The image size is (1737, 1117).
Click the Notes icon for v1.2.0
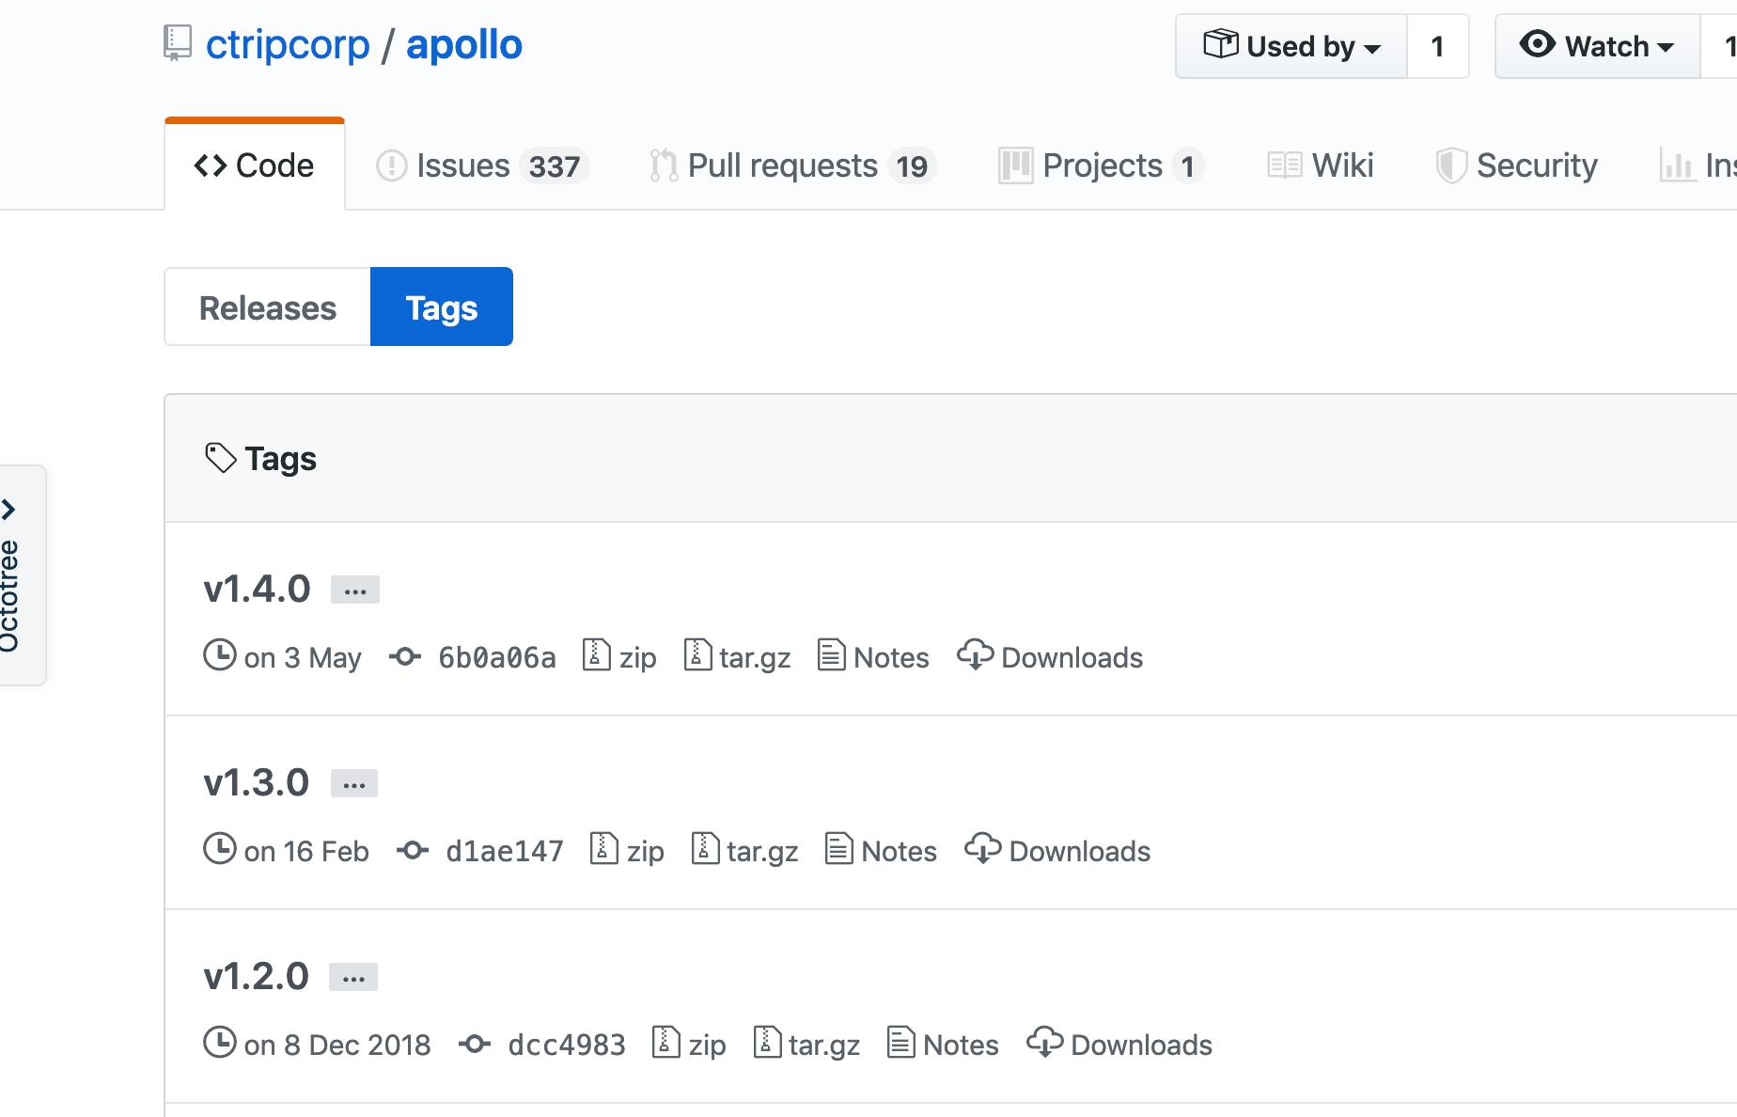901,1042
